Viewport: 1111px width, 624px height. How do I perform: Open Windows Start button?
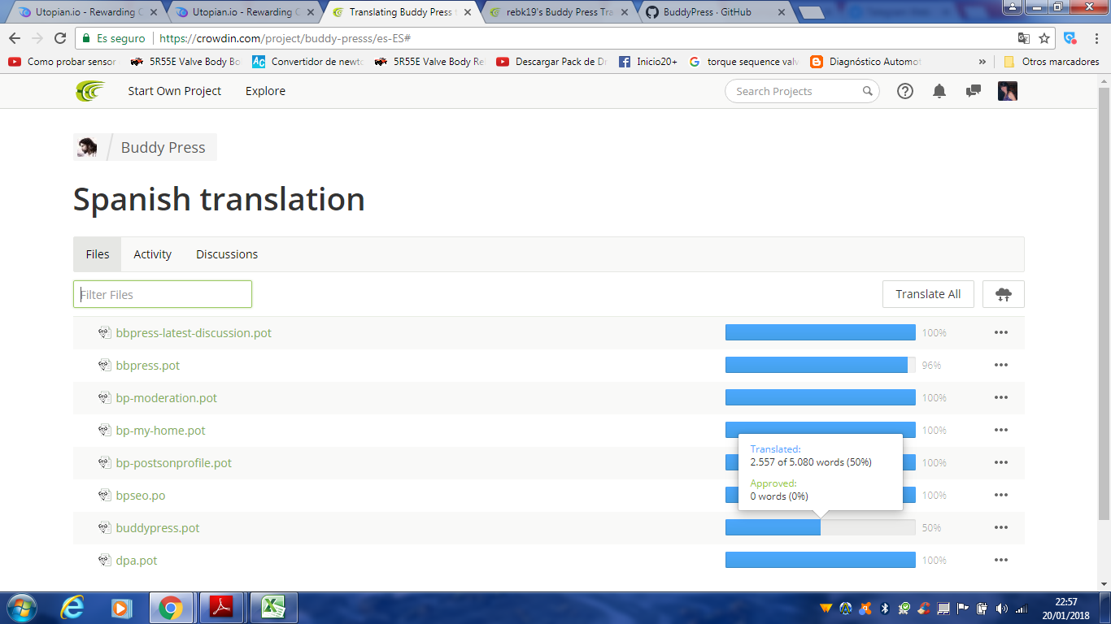coord(20,608)
